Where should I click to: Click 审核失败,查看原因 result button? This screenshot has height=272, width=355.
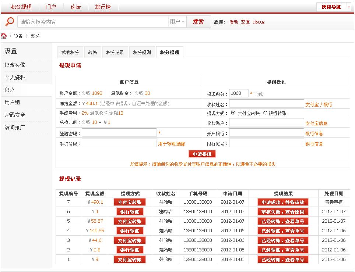[x=283, y=212]
